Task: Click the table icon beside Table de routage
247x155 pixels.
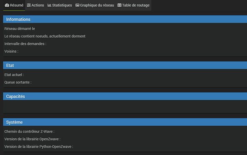Action: click(119, 5)
